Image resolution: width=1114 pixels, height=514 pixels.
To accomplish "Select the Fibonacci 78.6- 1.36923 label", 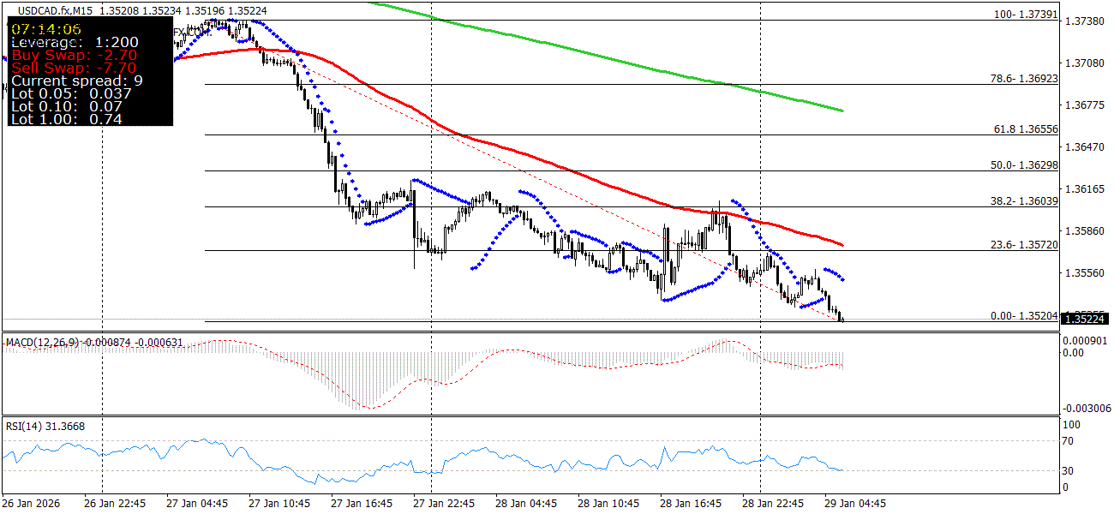I will 1024,79.
